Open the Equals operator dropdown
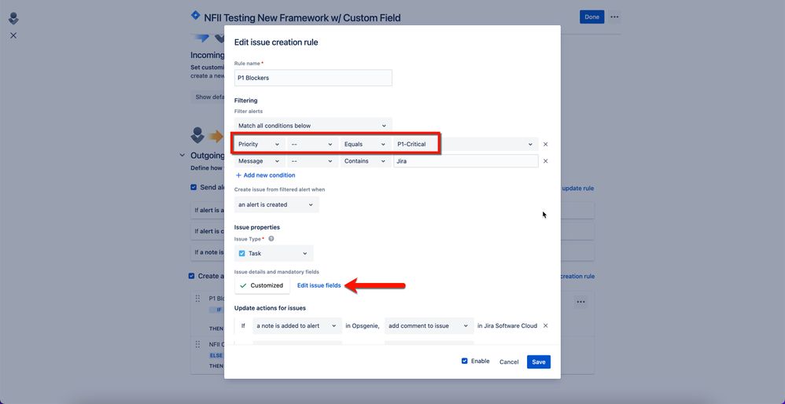785x404 pixels. [x=365, y=145]
